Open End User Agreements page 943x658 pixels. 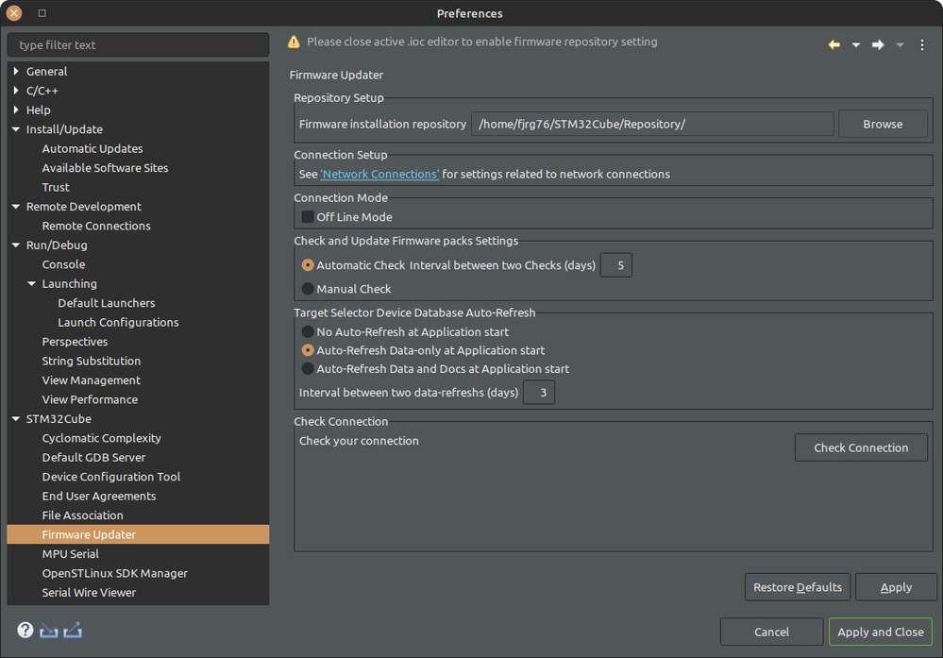(x=98, y=496)
